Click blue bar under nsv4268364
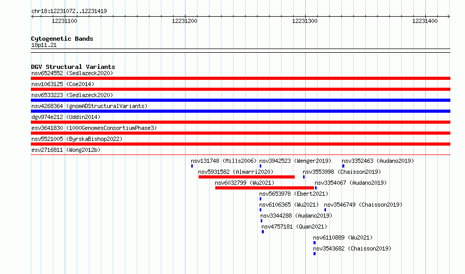 click(x=240, y=111)
